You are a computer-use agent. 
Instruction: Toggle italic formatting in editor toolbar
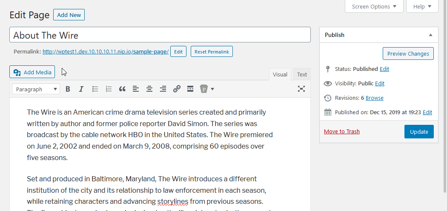tap(81, 89)
